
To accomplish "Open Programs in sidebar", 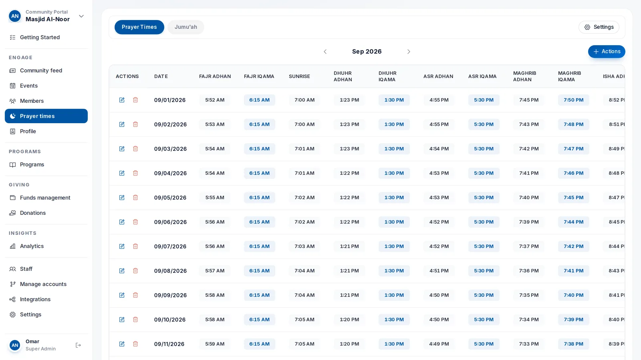I will tap(46, 164).
